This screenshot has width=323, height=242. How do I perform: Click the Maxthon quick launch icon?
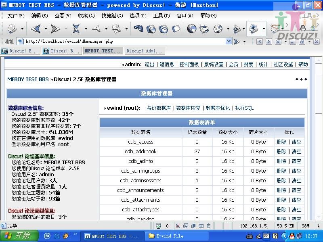click(x=47, y=236)
